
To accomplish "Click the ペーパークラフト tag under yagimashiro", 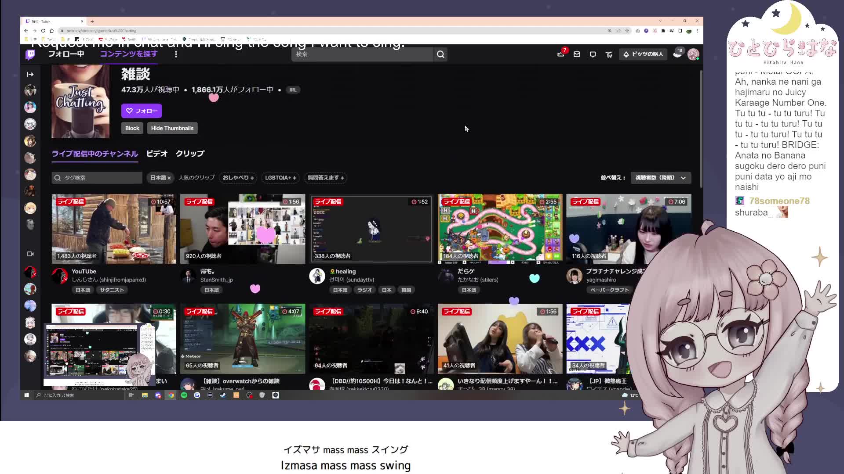I will (609, 290).
